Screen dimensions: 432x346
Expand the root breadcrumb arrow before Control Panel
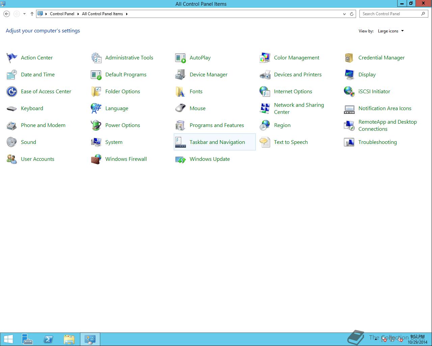pyautogui.click(x=46, y=14)
